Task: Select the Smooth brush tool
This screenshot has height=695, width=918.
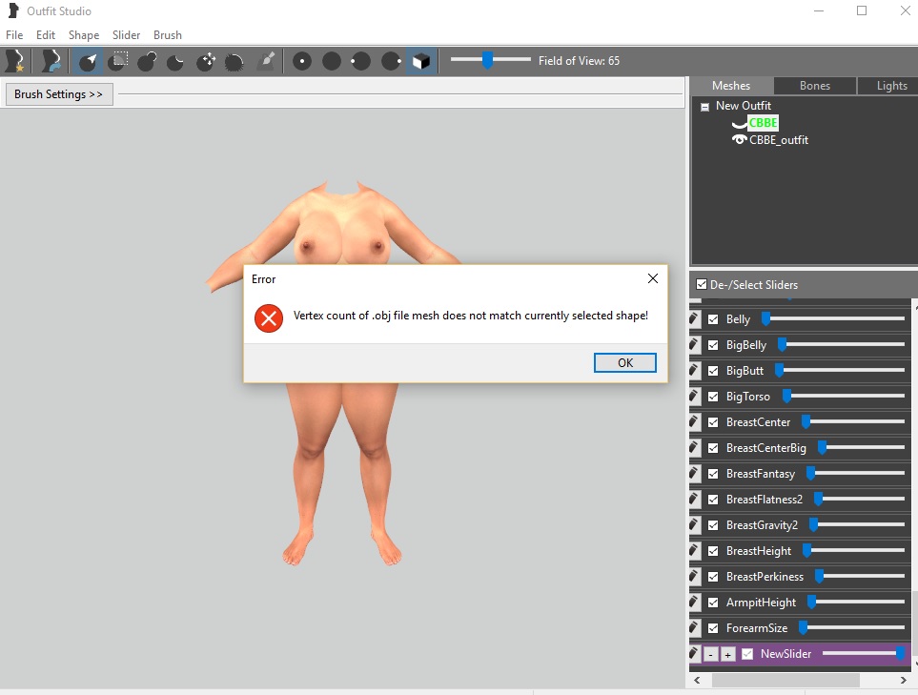Action: (x=235, y=61)
